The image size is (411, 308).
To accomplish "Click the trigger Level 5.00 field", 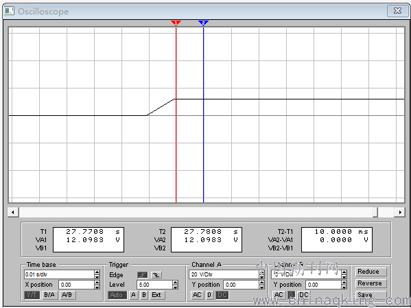I will click(x=154, y=285).
